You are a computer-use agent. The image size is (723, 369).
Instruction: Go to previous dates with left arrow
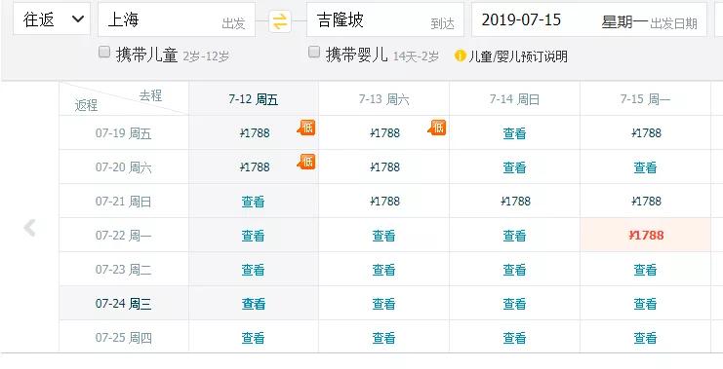click(x=29, y=228)
